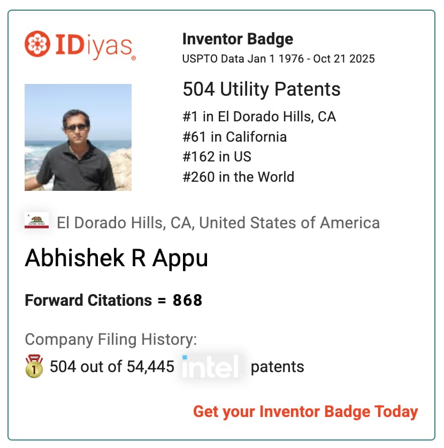Click the Inventor Badge heading
This screenshot has height=448, width=444.
pyautogui.click(x=238, y=39)
